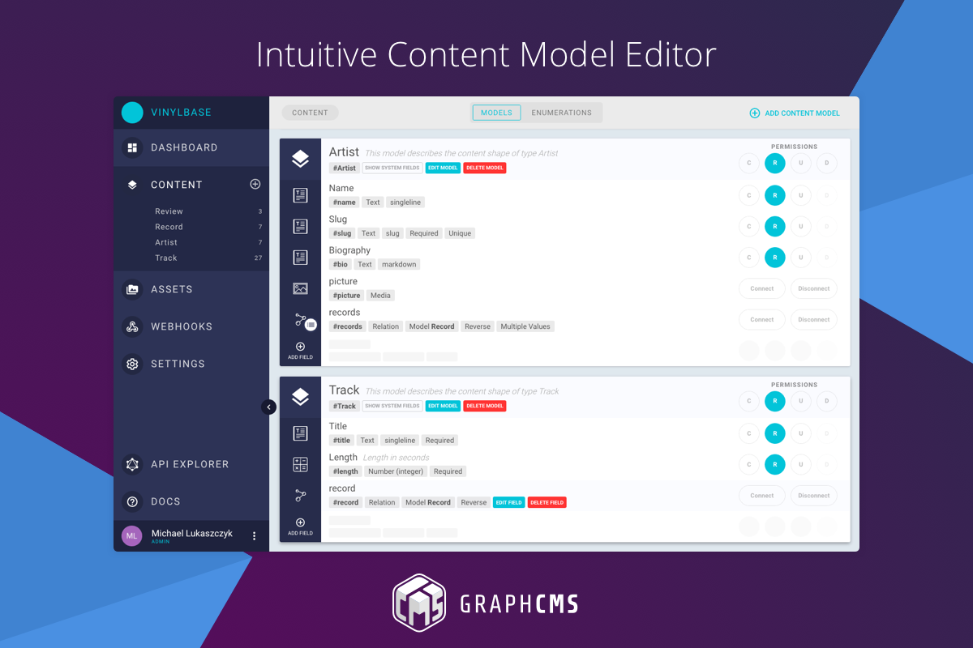Click the Vinylbase project circle logo
This screenshot has height=648, width=973.
[x=132, y=113]
